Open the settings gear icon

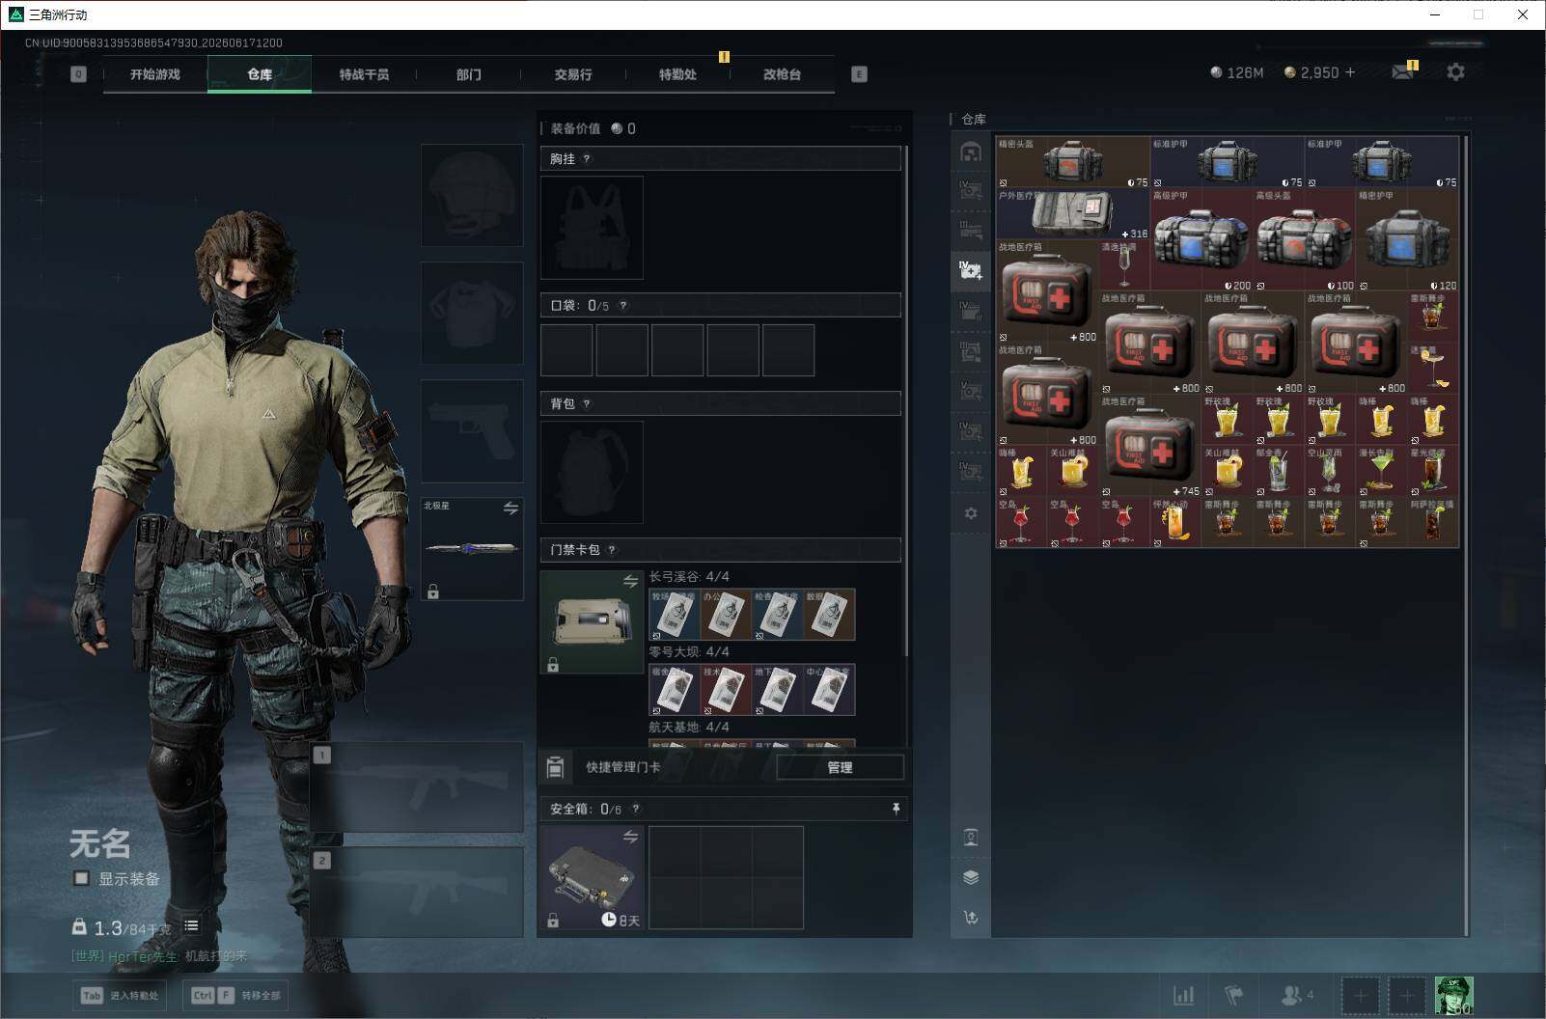coord(1455,72)
